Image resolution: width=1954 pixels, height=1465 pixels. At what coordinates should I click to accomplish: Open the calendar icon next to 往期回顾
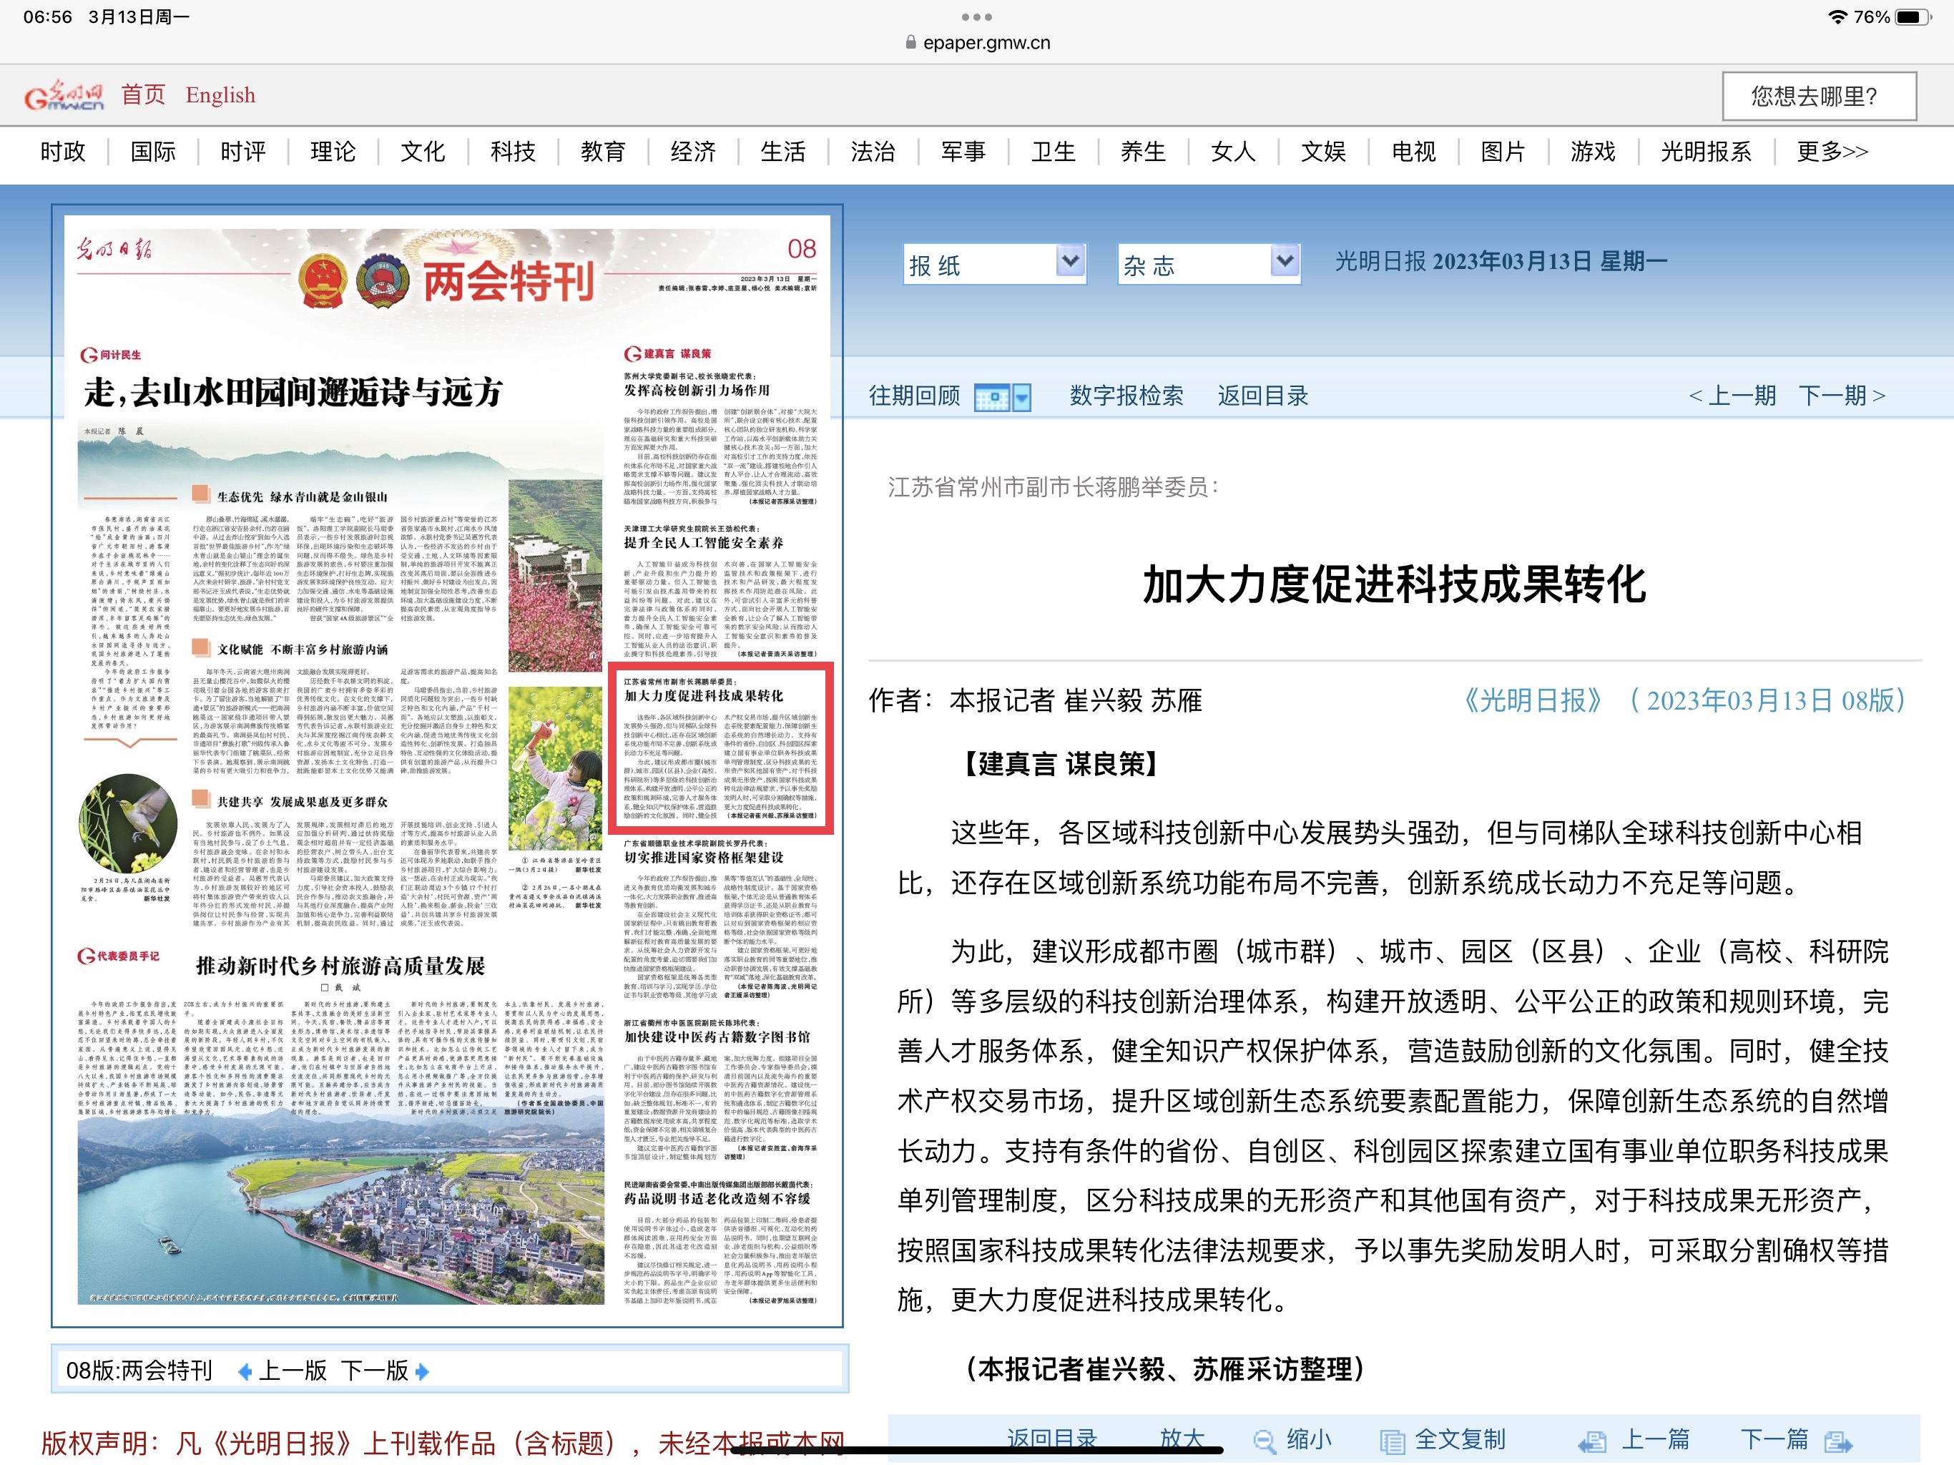tap(991, 398)
